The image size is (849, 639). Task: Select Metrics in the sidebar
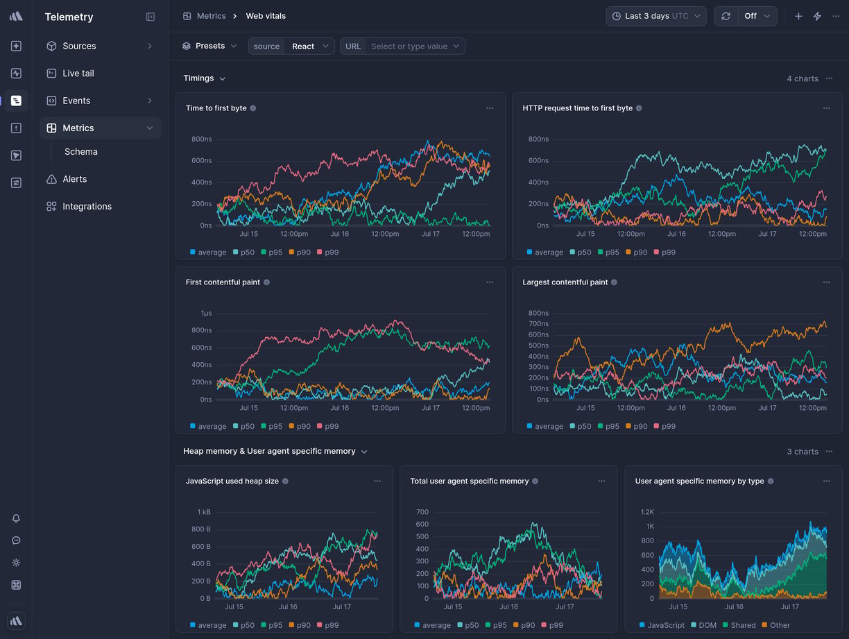[100, 128]
